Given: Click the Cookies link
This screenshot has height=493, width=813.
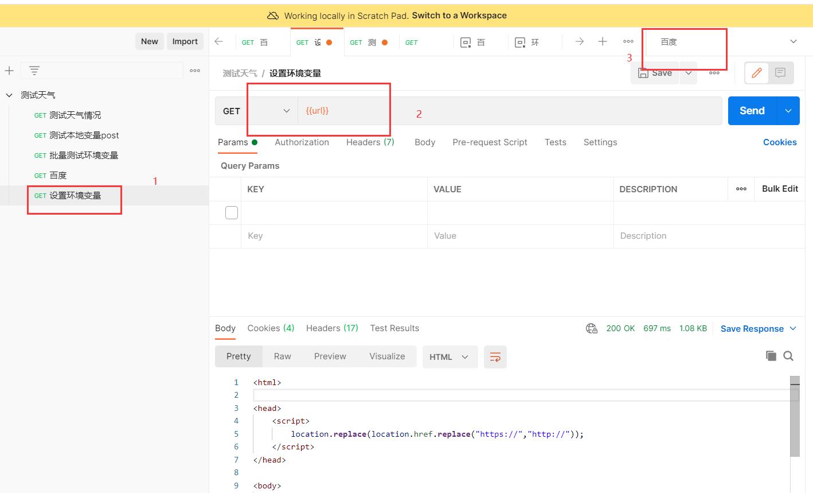Looking at the screenshot, I should (x=780, y=142).
